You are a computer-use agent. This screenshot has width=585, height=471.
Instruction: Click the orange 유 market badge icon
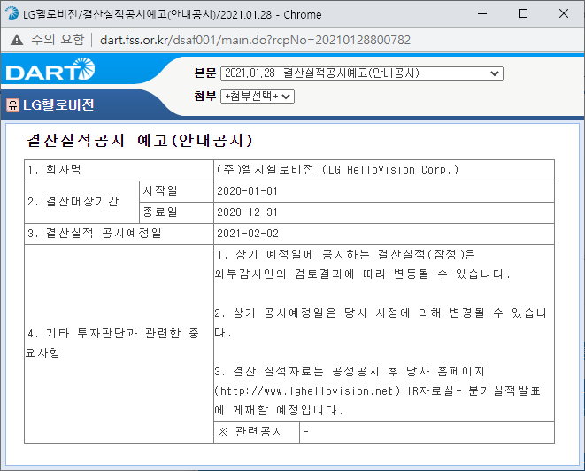[x=12, y=104]
